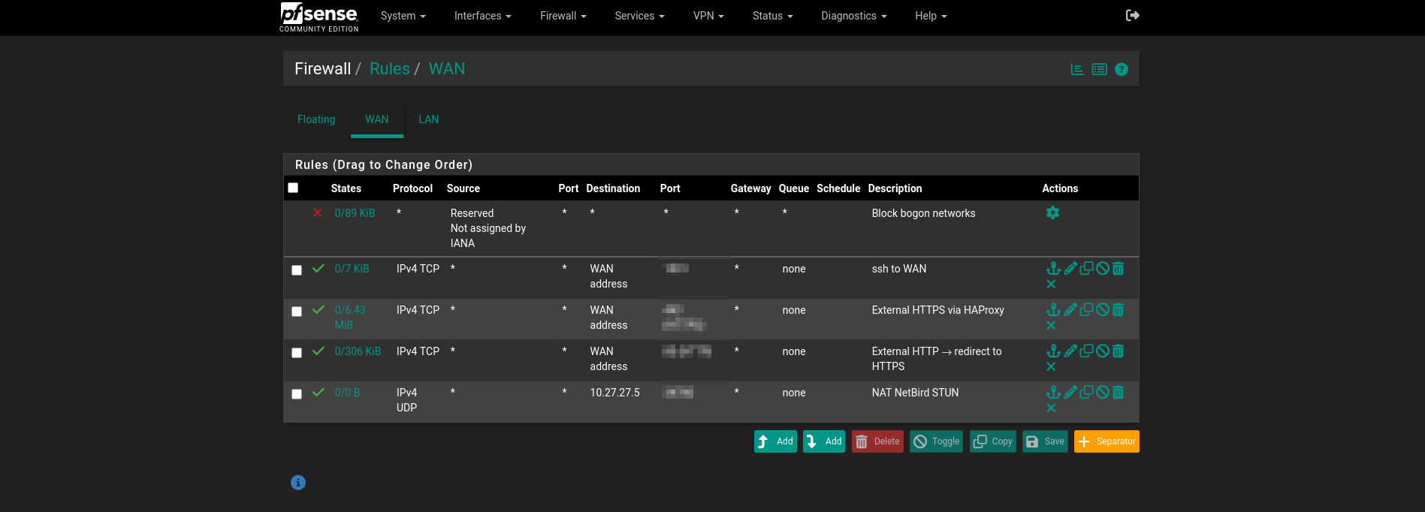
Task: Click anchor icon on ssh to WAN rule
Action: tap(1053, 268)
